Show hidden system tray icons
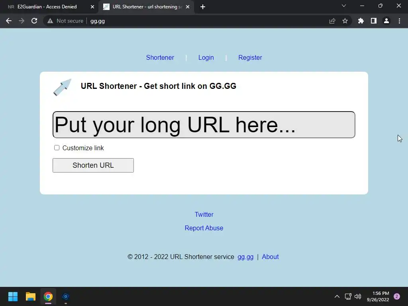Image resolution: width=408 pixels, height=306 pixels. click(x=337, y=296)
